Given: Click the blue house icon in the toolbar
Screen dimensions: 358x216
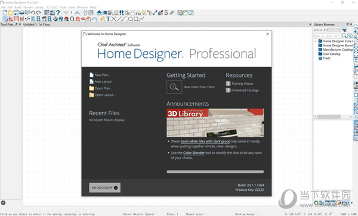Looking at the screenshot, I should tap(99, 13).
